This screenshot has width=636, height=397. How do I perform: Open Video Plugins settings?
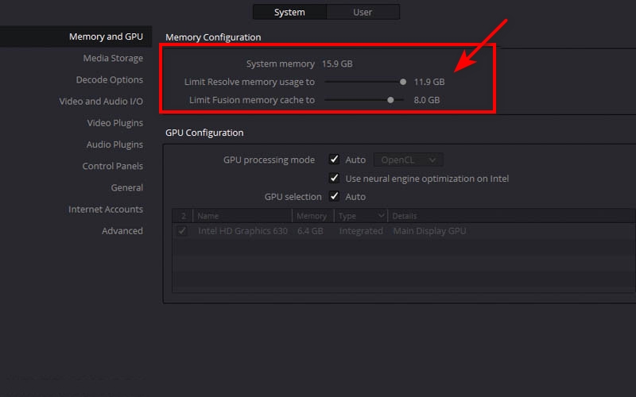click(114, 123)
